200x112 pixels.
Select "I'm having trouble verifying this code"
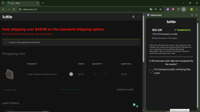(151, 71)
